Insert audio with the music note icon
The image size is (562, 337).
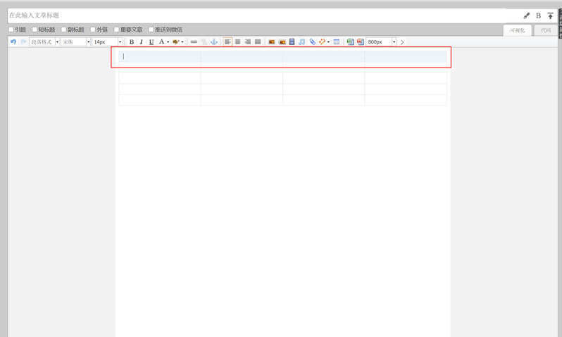point(301,42)
